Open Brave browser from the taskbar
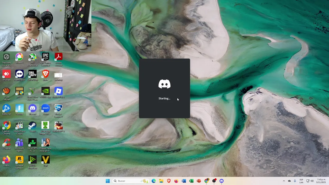Image resolution: width=329 pixels, height=185 pixels. [x=169, y=181]
